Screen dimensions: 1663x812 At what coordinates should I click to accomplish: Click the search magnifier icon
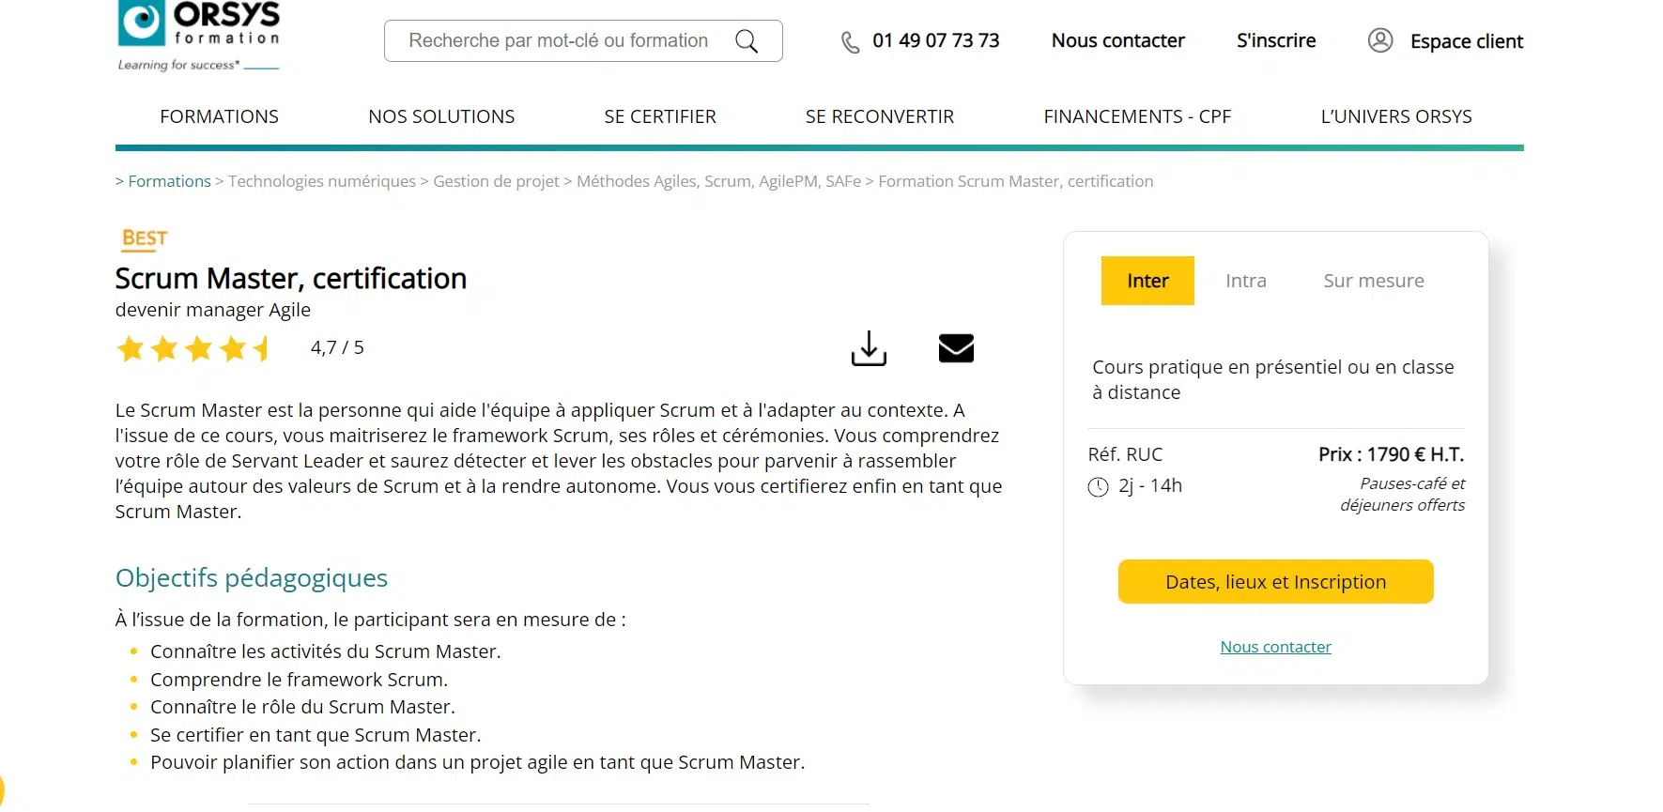pyautogui.click(x=747, y=41)
